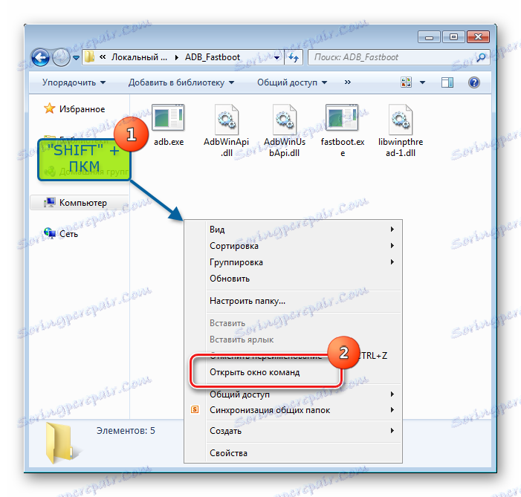
Task: Open the Упорядочить menu
Action: (74, 82)
